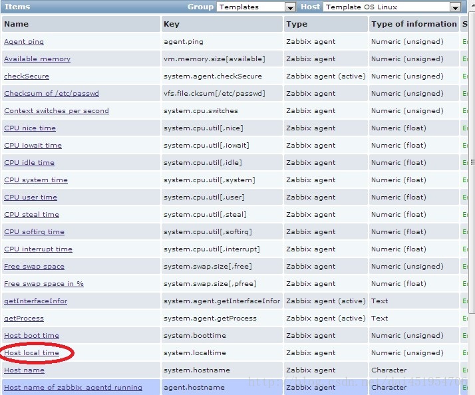Open the CPU idle time item

coord(29,162)
